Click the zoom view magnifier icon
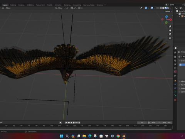 (170, 27)
